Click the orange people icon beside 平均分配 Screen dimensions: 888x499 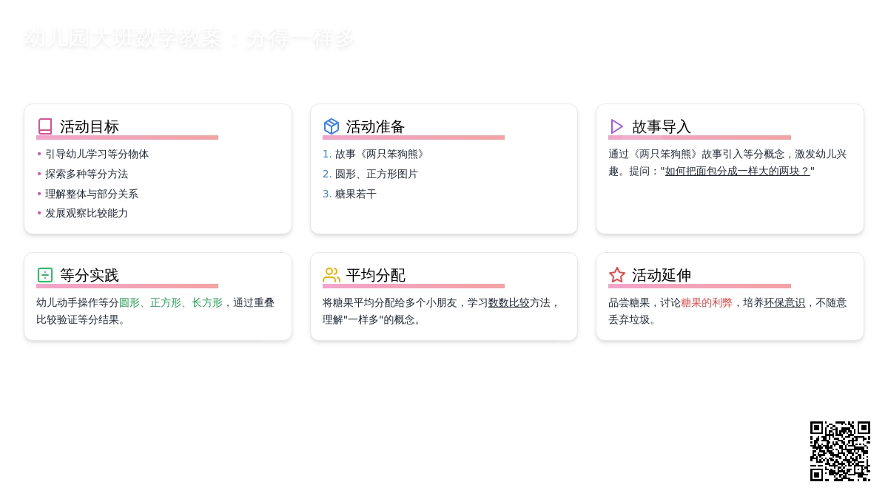(332, 275)
